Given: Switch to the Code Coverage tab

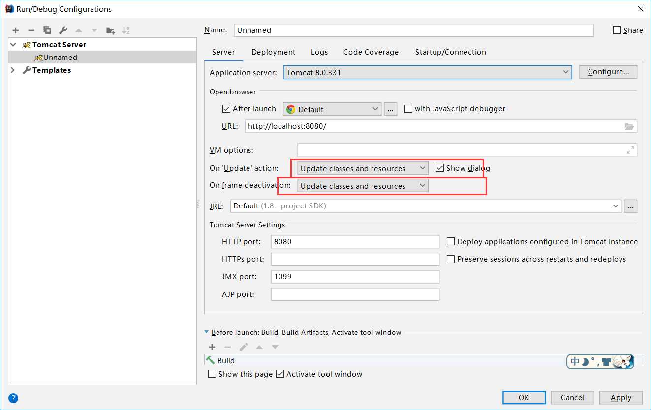Looking at the screenshot, I should click(371, 52).
